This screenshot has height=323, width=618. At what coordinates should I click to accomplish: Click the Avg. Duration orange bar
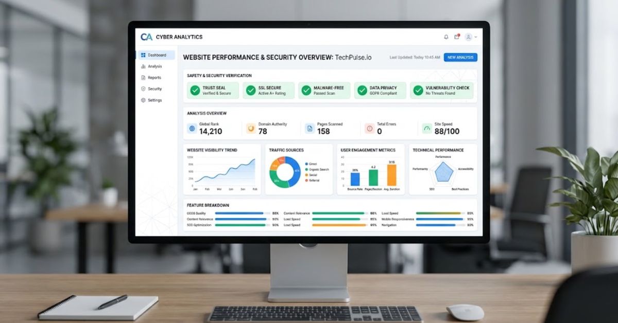391,175
